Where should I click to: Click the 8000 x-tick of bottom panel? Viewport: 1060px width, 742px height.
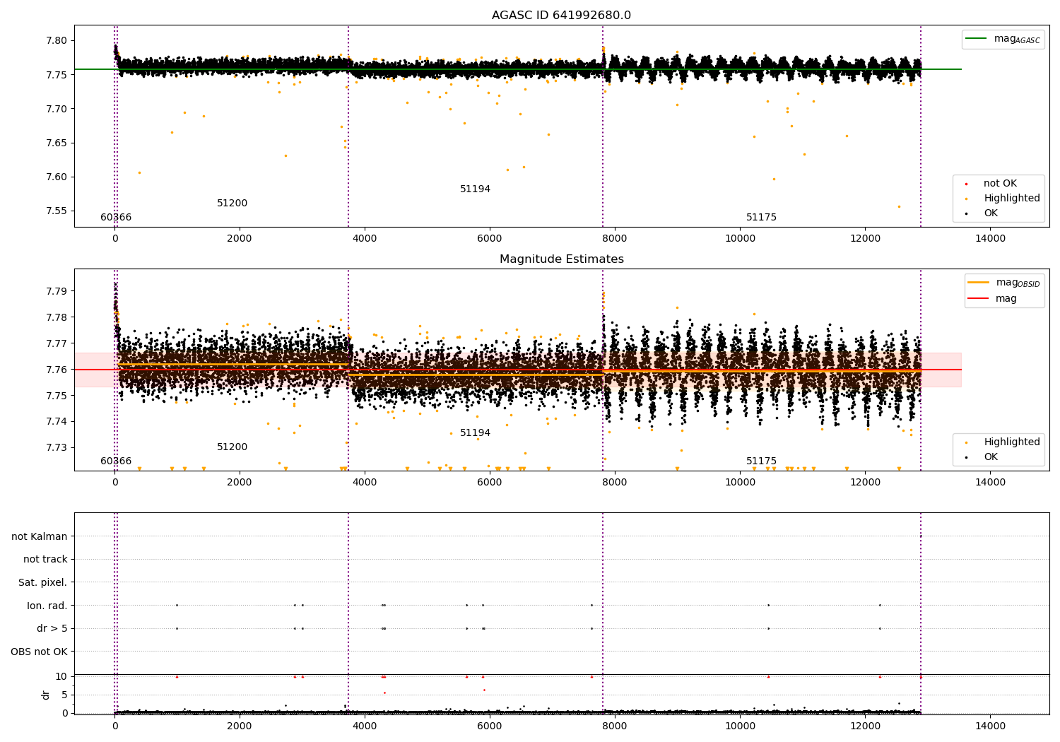[615, 726]
